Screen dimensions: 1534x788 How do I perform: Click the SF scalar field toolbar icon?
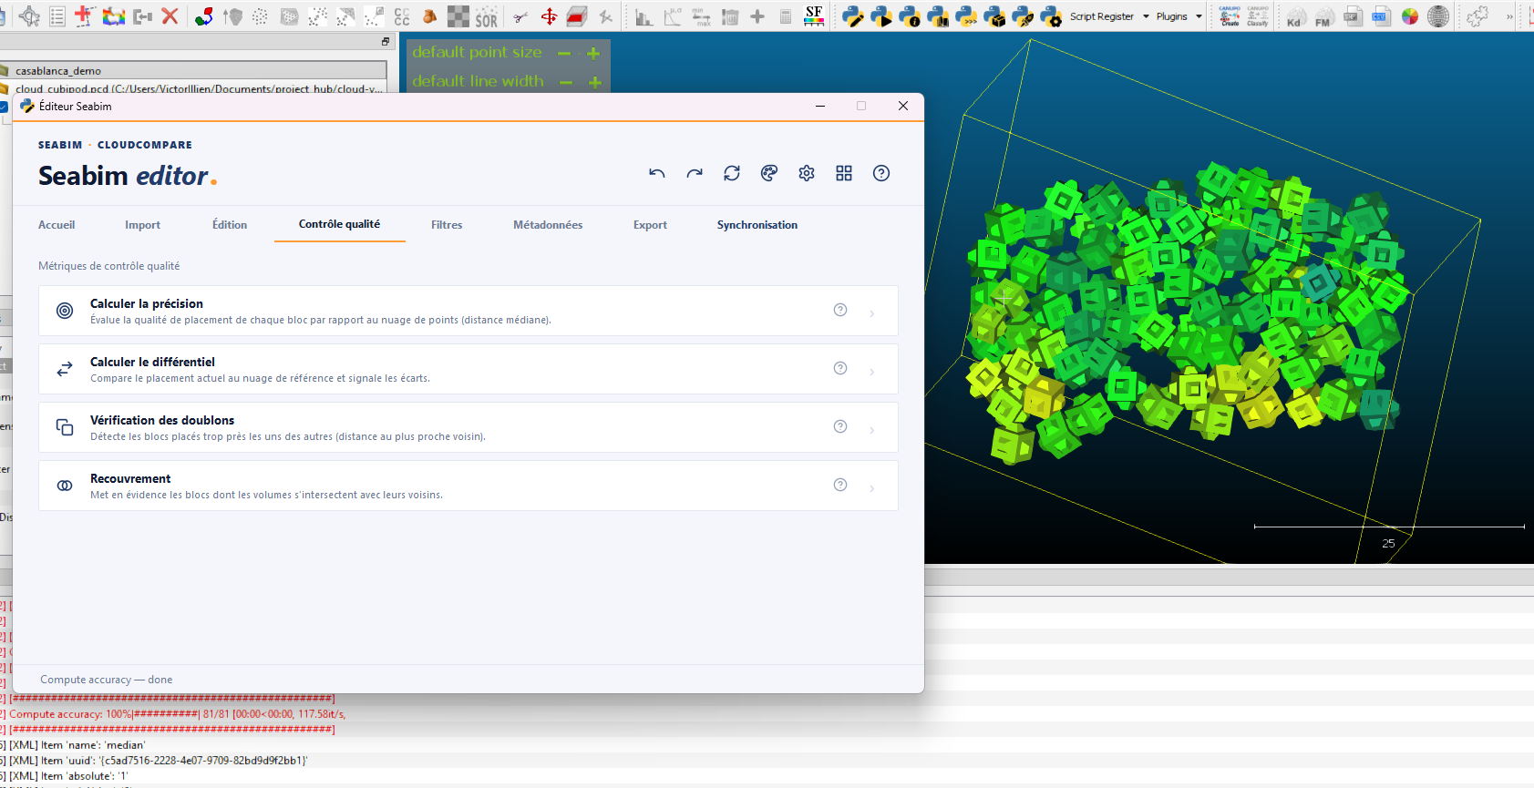pyautogui.click(x=814, y=15)
